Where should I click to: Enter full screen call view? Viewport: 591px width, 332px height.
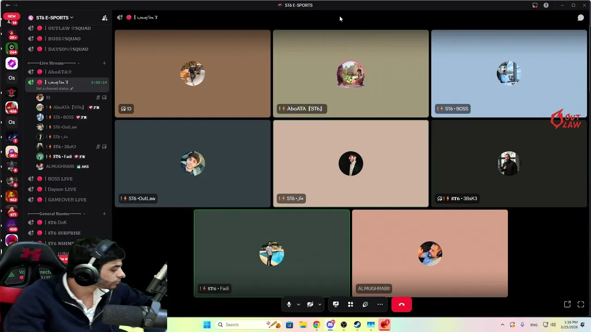coord(581,304)
